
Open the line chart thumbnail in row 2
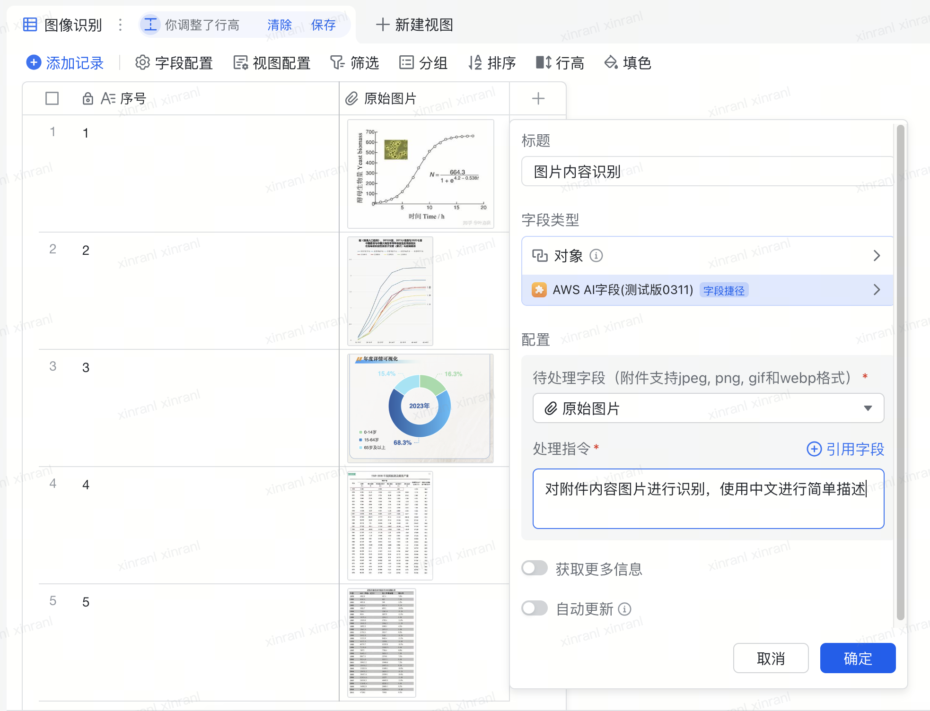click(390, 291)
